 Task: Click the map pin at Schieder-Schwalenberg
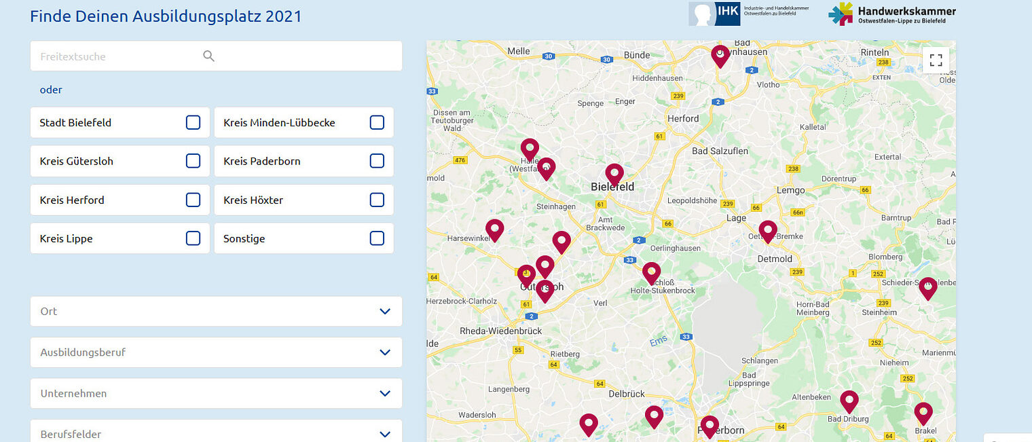(x=928, y=289)
